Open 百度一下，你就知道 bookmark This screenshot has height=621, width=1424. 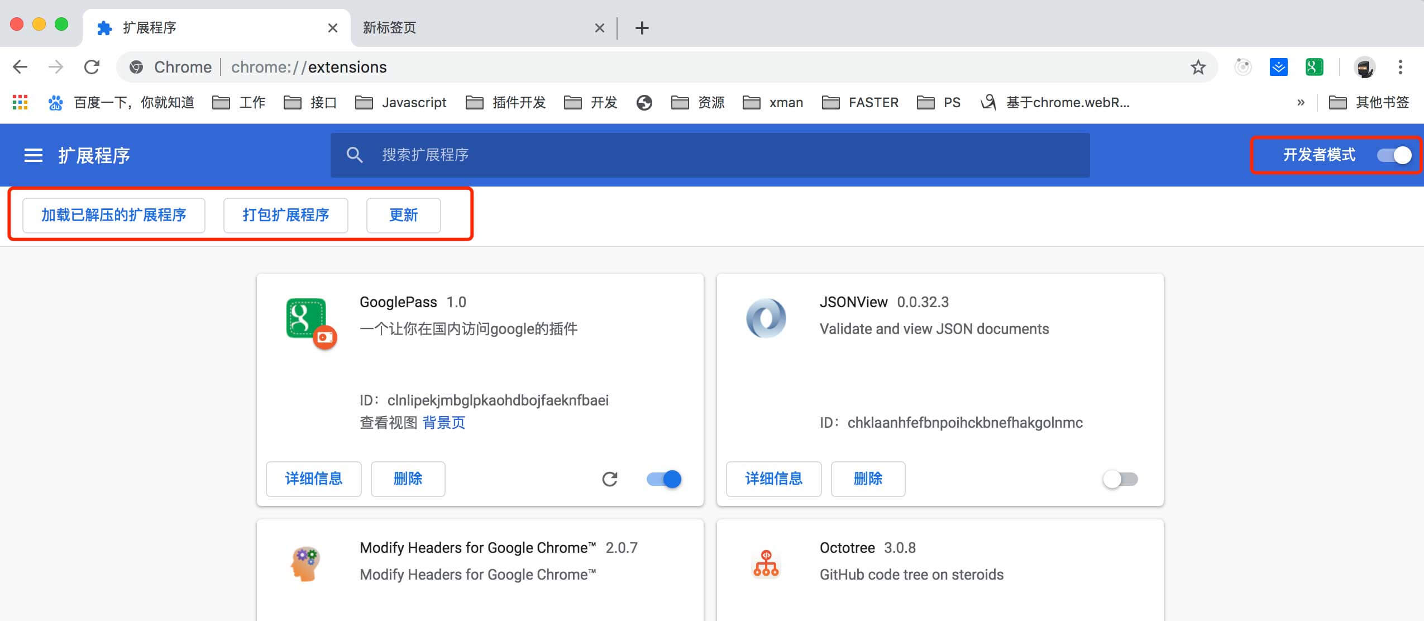coord(121,103)
